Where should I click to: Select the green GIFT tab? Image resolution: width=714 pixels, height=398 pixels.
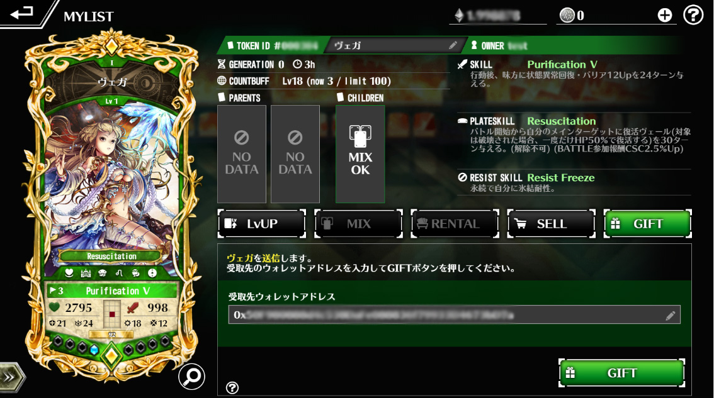(648, 224)
